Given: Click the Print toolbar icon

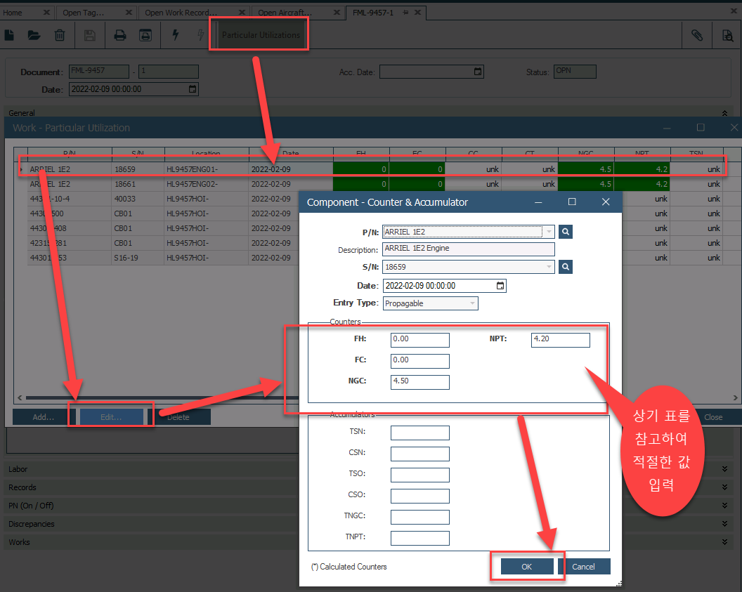Looking at the screenshot, I should pos(120,35).
